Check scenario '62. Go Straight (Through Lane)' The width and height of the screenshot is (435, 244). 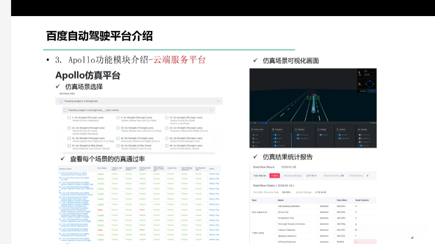tap(167, 138)
